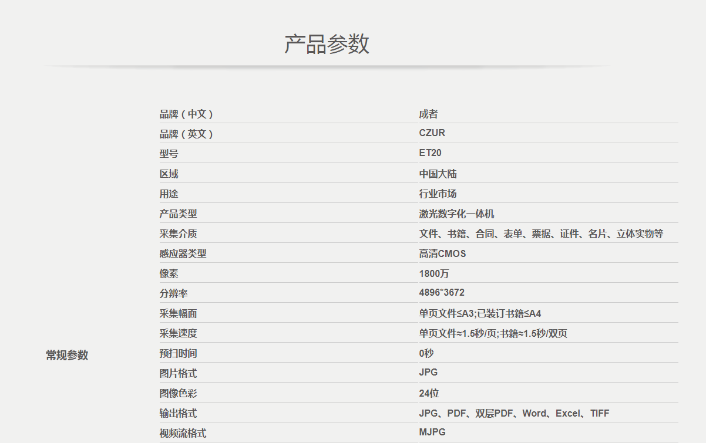The image size is (706, 443).
Task: Select the value MJPG
Action: 432,432
